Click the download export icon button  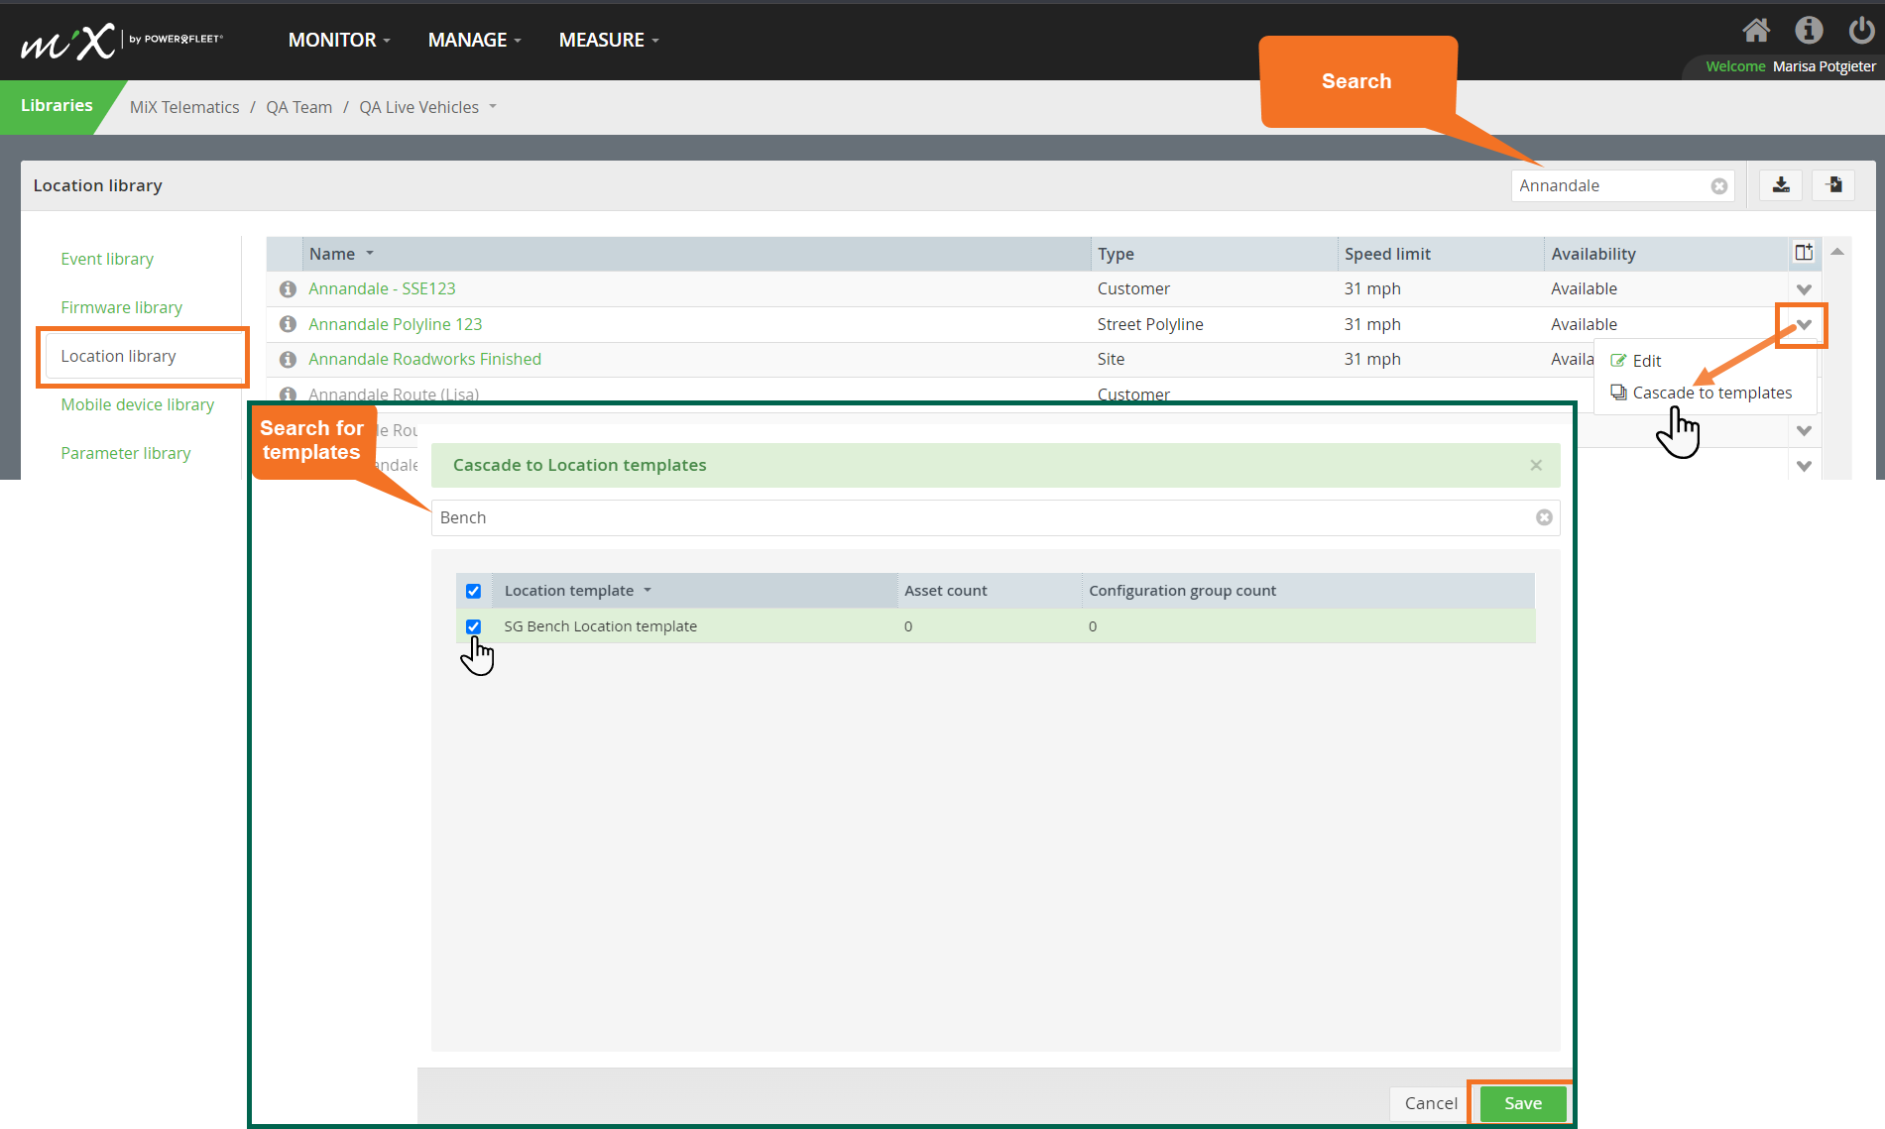pos(1781,185)
